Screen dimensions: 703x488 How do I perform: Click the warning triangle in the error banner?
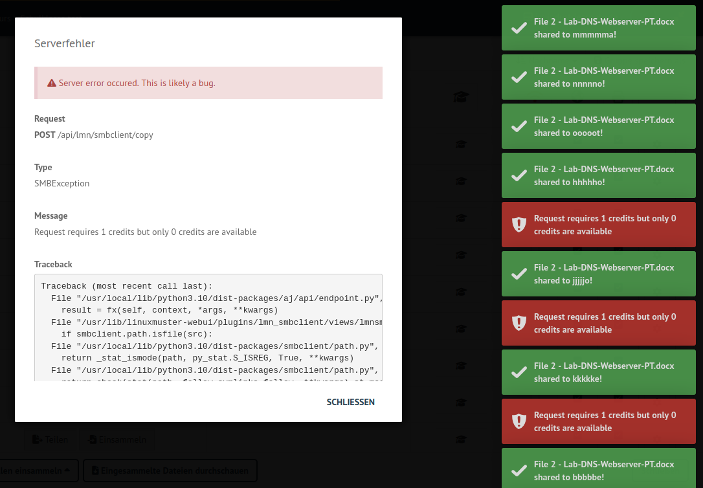(52, 83)
